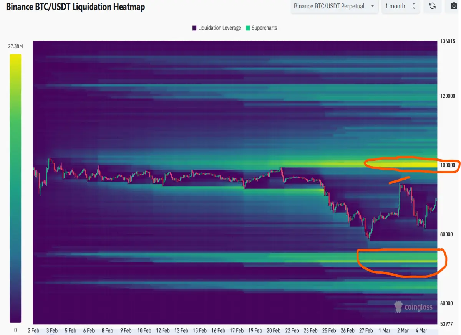Viewport: 461px width, 335px height.
Task: Click the 26 Feb date label
Action: click(348, 330)
